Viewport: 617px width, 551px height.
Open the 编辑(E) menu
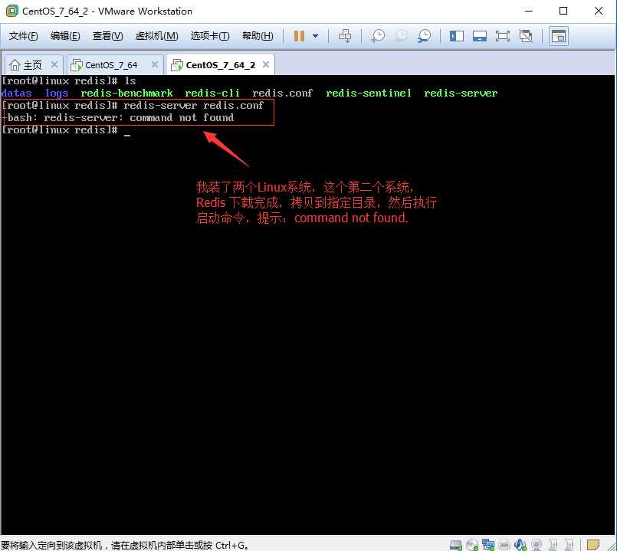point(65,36)
